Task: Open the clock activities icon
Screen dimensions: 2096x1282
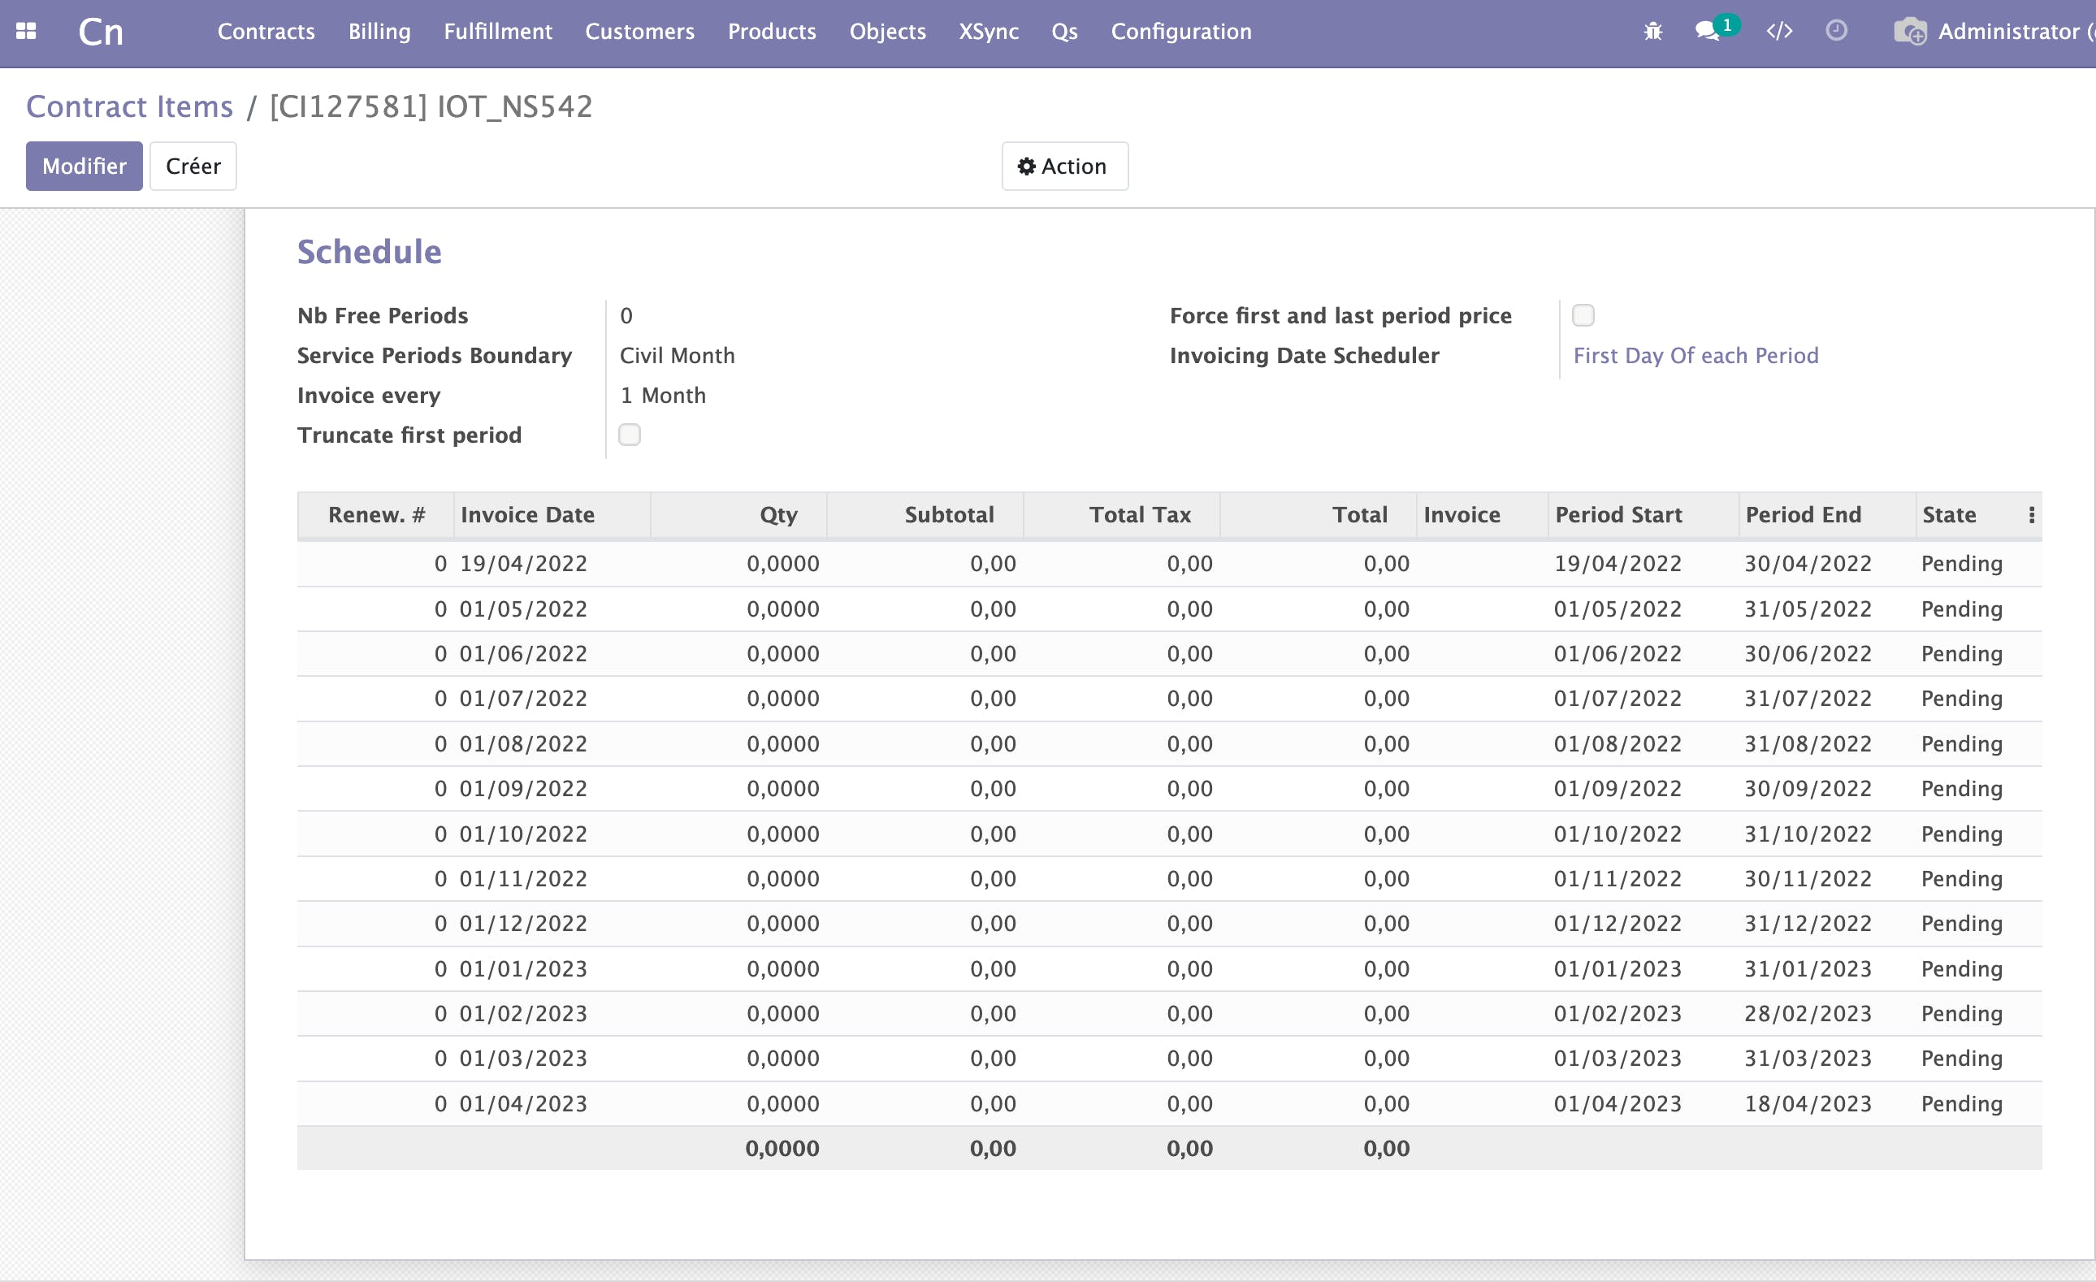Action: coord(1836,31)
